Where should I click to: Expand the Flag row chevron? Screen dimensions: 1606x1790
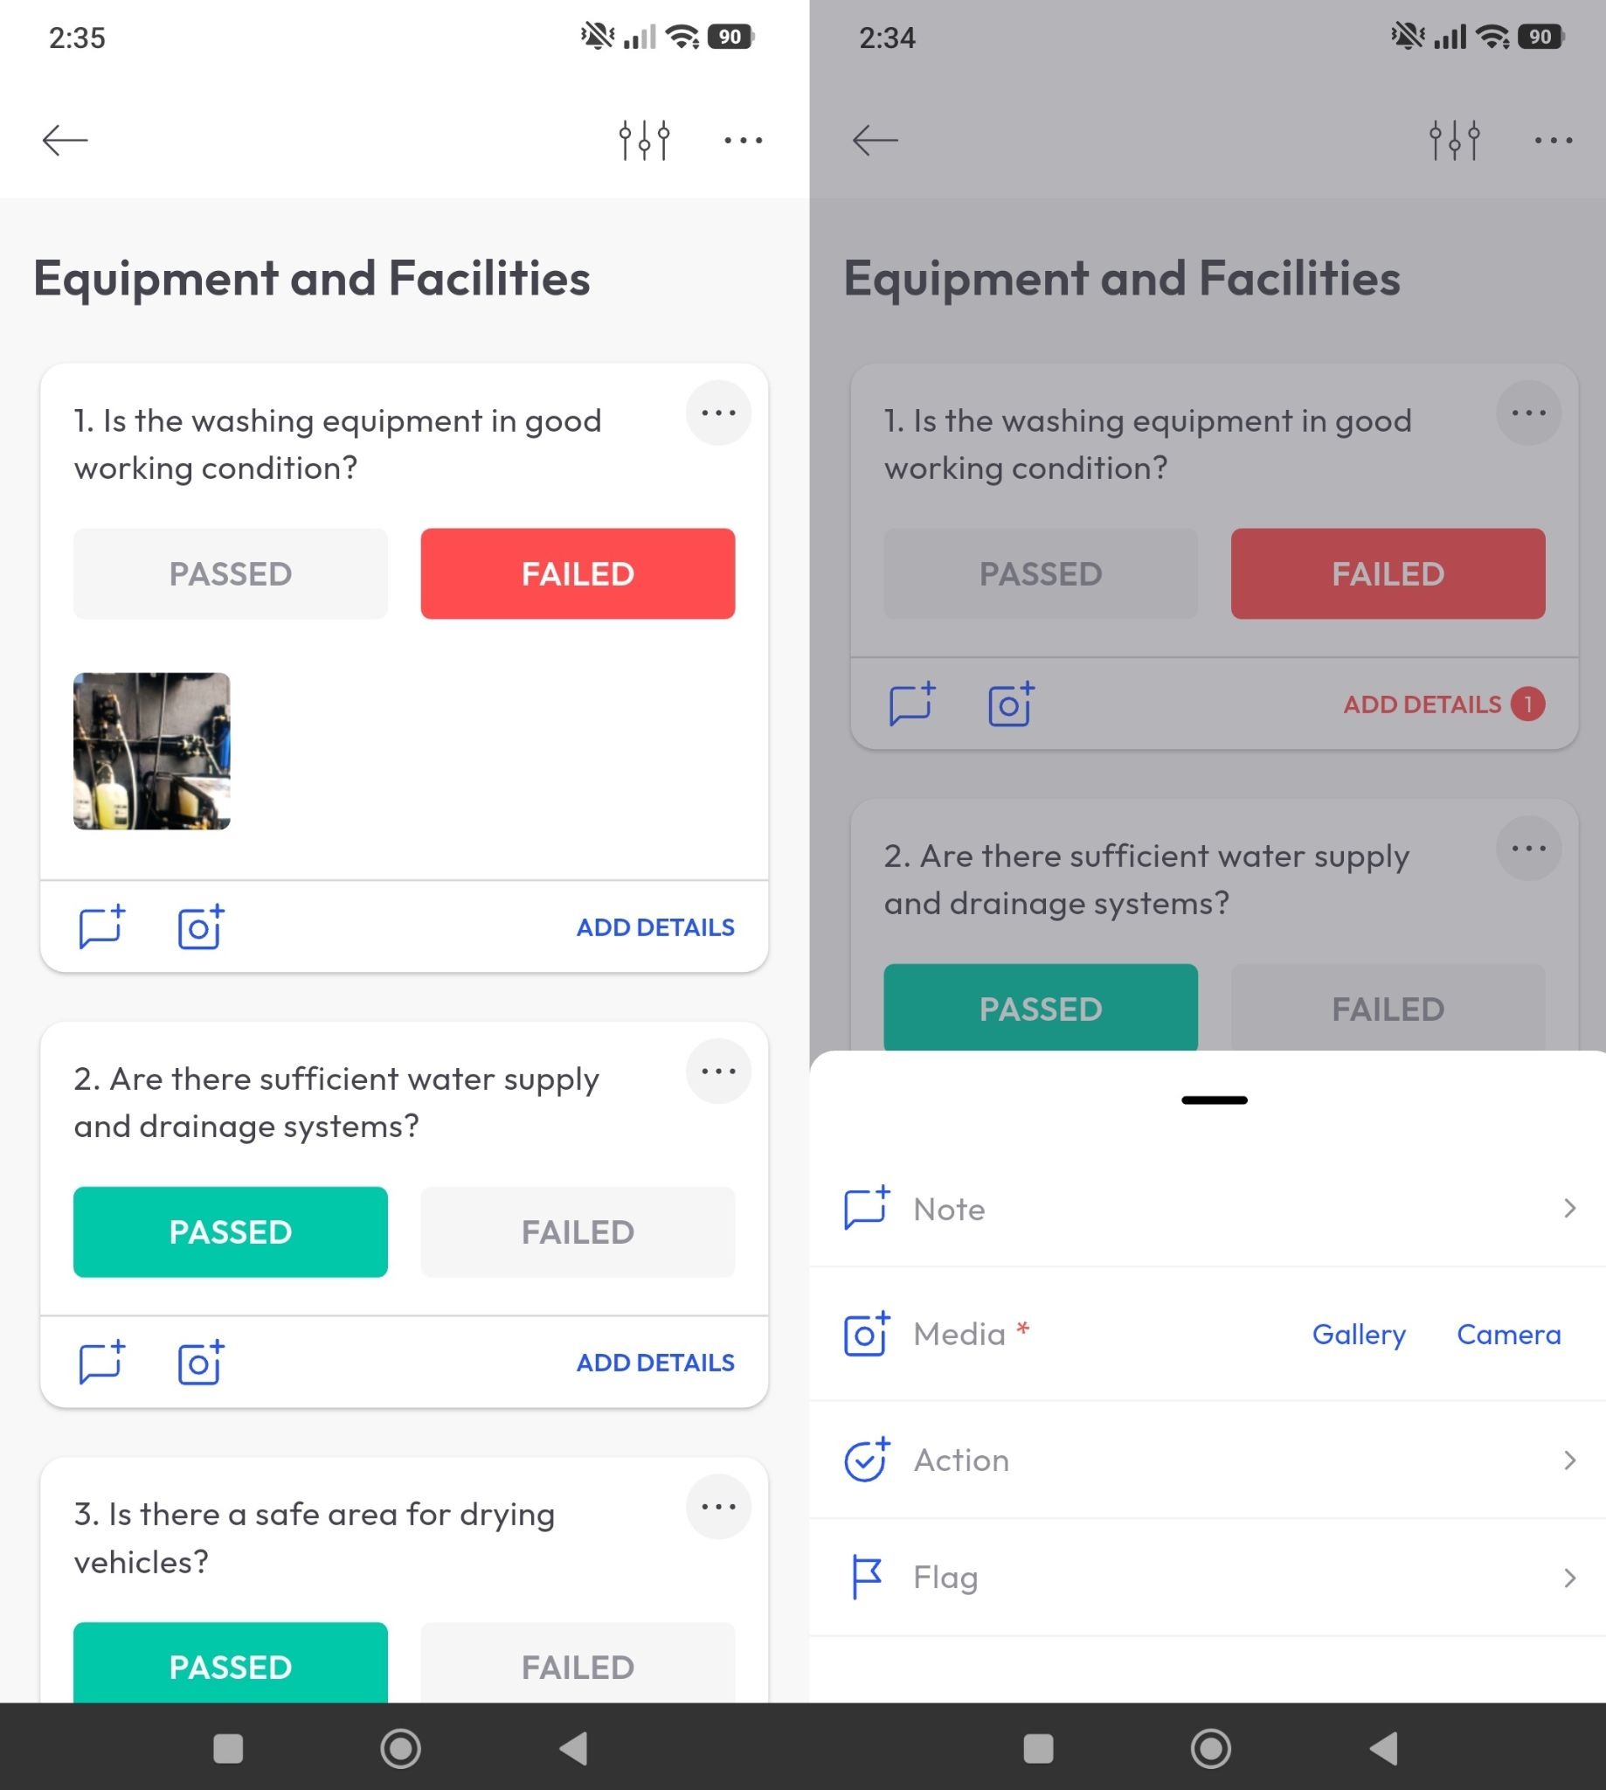[1569, 1578]
